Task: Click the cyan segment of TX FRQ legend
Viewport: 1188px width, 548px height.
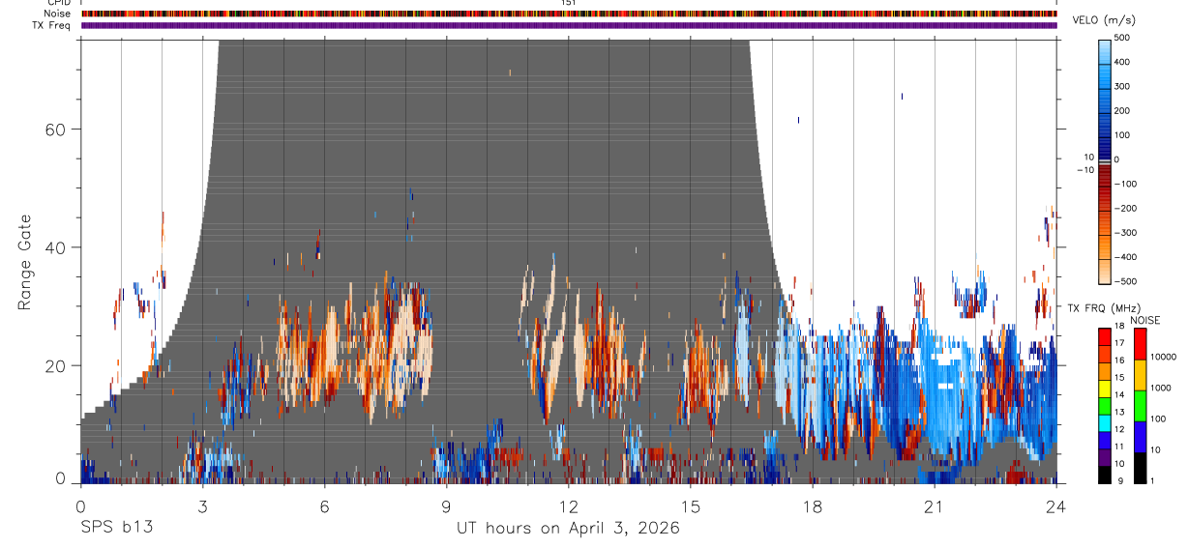Action: pyautogui.click(x=1105, y=422)
